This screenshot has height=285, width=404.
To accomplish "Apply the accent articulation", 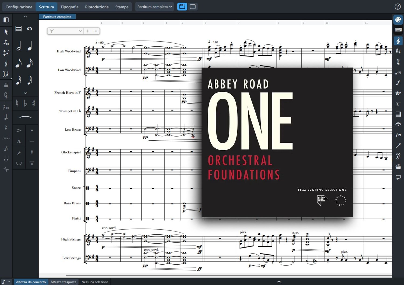I will tap(19, 131).
